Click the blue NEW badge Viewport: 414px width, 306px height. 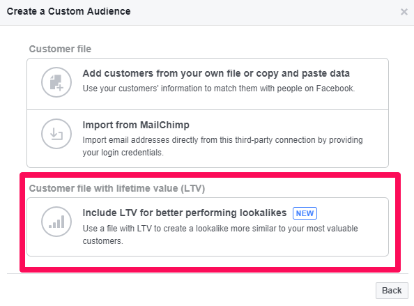(305, 213)
